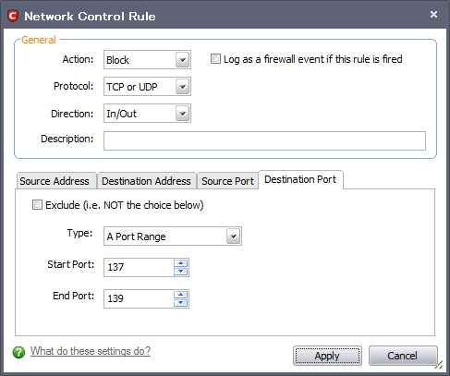Open the Action dropdown showing Block
The height and width of the screenshot is (376, 450).
[x=147, y=60]
